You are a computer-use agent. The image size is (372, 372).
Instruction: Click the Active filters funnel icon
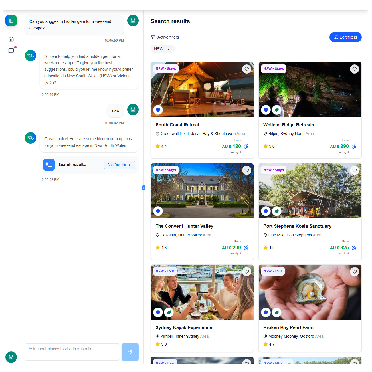pos(153,37)
